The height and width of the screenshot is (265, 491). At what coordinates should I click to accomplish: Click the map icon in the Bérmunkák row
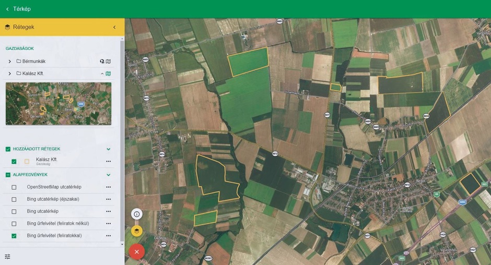click(109, 62)
